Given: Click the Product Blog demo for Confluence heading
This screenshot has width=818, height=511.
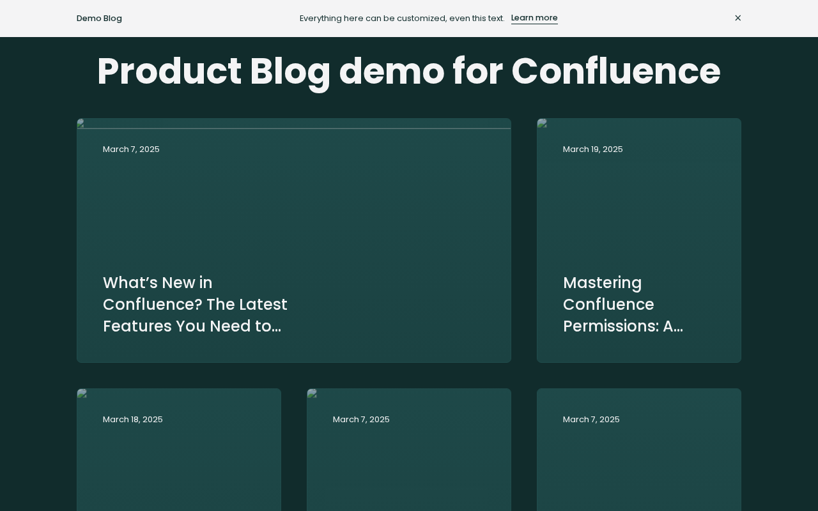Looking at the screenshot, I should [409, 71].
